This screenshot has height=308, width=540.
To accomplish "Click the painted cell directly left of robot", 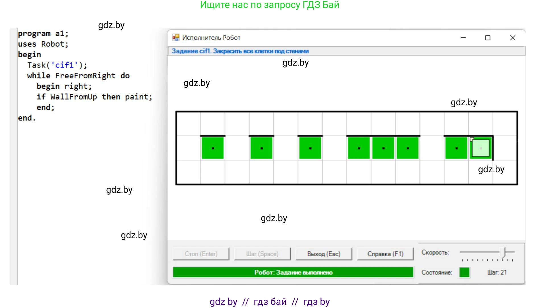I will (x=456, y=148).
